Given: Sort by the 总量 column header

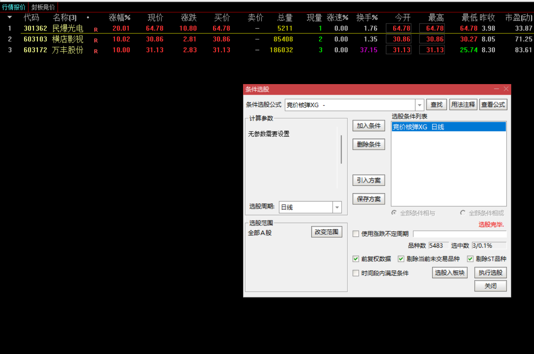Looking at the screenshot, I should (285, 18).
